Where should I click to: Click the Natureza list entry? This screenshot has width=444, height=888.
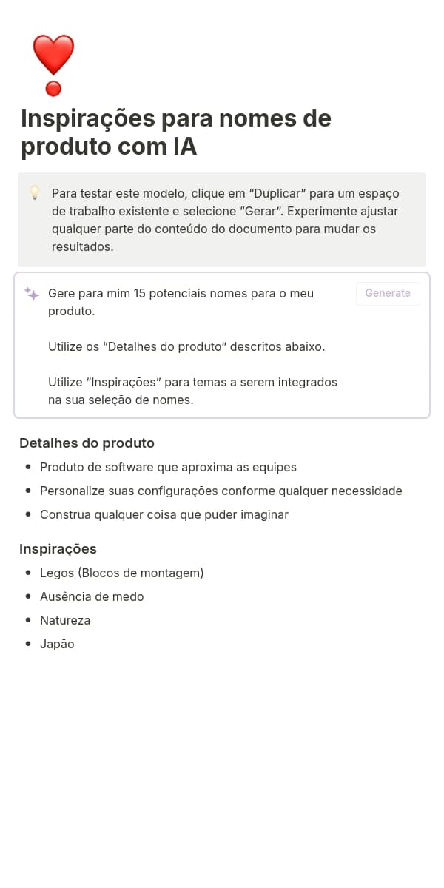pyautogui.click(x=65, y=620)
